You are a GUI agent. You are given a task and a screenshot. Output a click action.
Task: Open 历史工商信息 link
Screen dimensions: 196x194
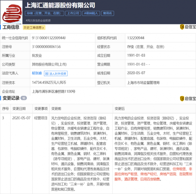tap(34, 28)
